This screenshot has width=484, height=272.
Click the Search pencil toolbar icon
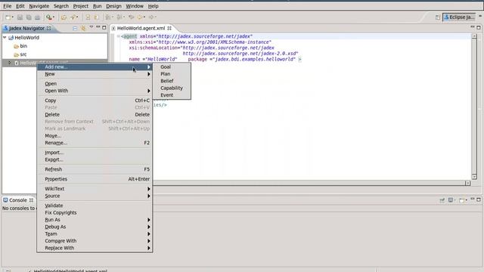pyautogui.click(x=73, y=17)
